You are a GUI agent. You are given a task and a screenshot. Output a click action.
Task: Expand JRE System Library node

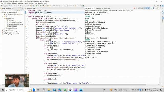pyautogui.click(x=3, y=14)
